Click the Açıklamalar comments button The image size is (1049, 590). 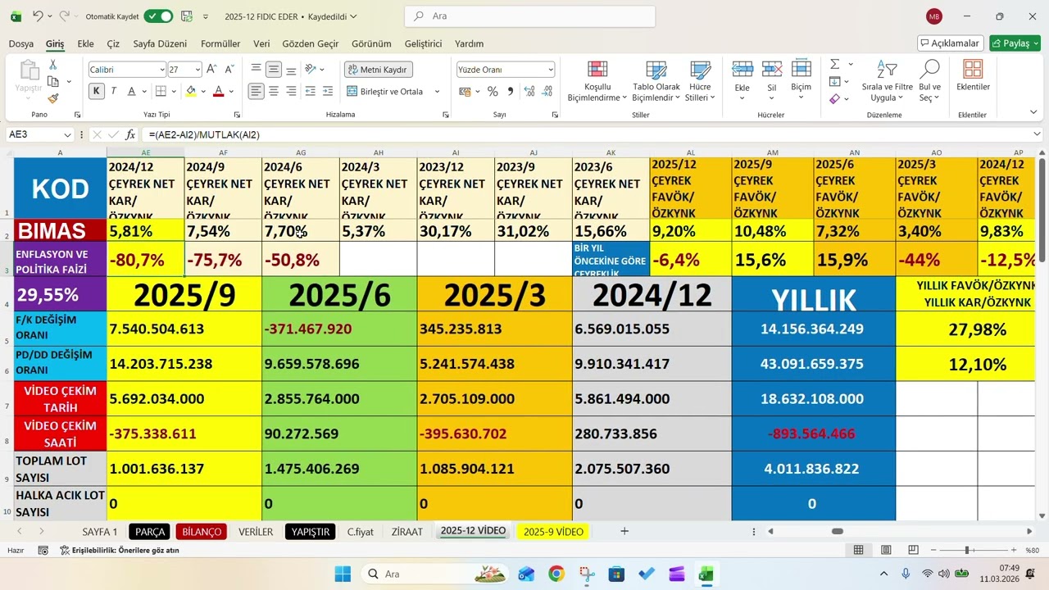point(951,43)
